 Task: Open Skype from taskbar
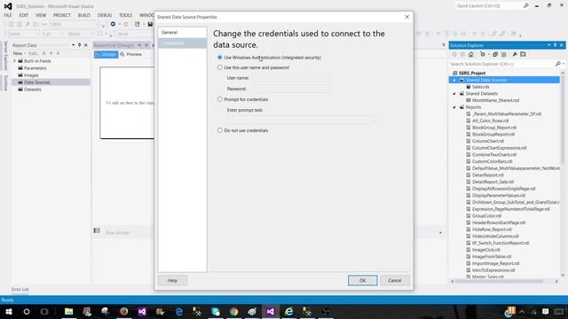(216, 311)
